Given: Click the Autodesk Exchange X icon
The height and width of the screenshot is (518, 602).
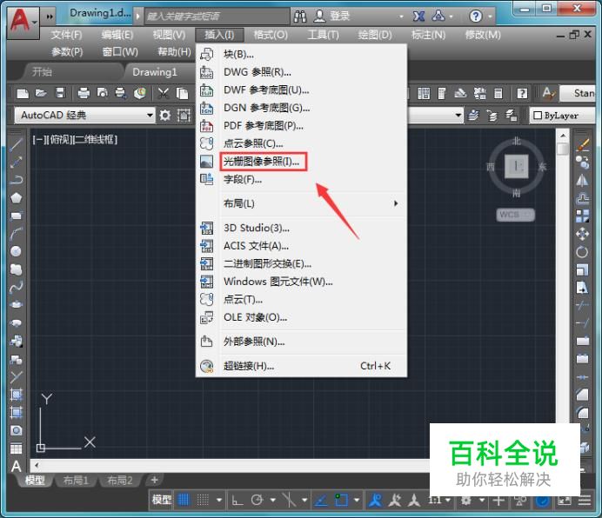Looking at the screenshot, I should coord(418,17).
